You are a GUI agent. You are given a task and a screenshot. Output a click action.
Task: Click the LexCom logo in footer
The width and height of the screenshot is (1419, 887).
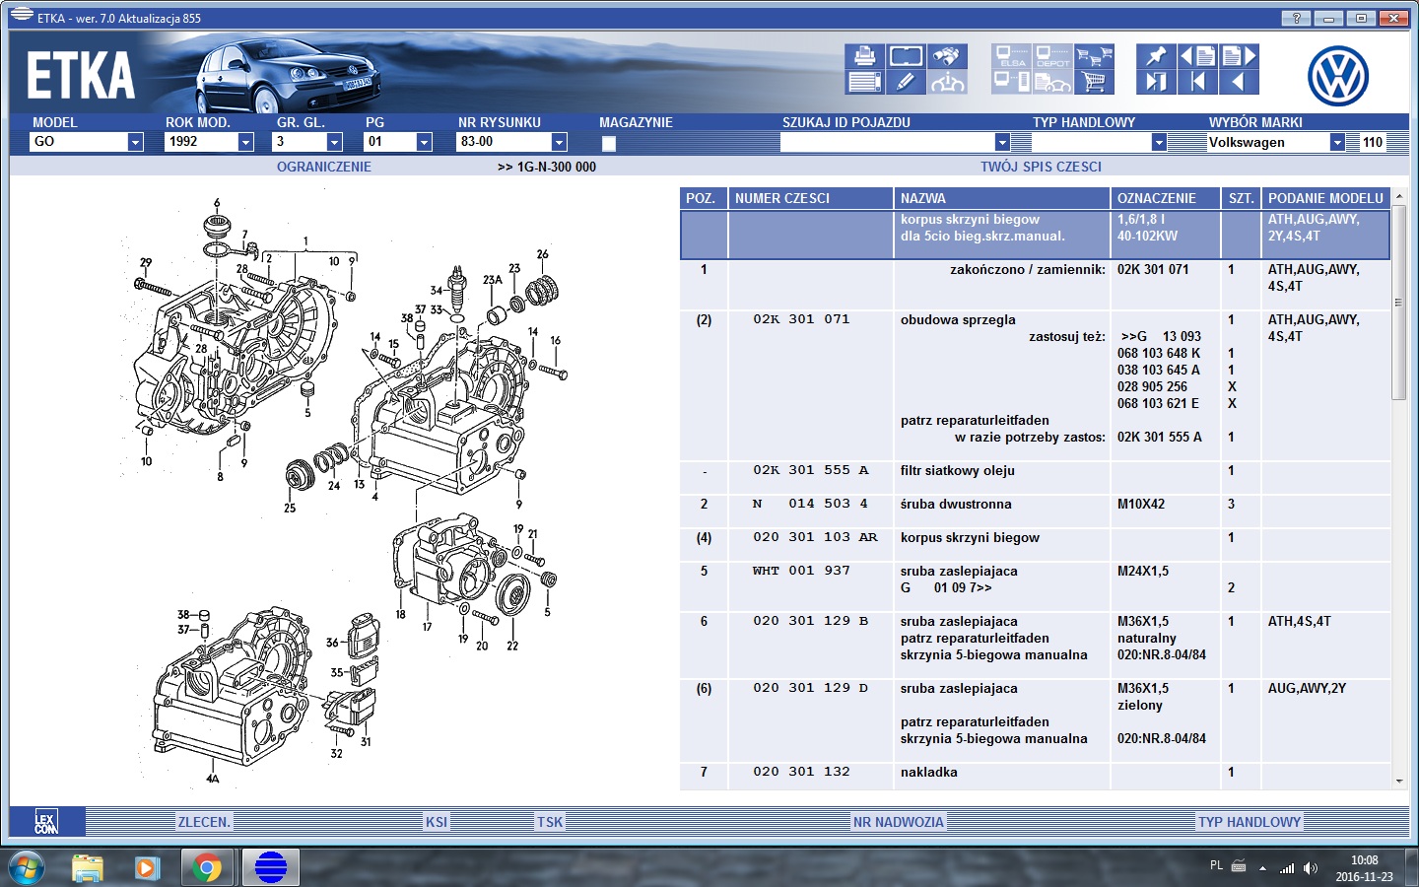pos(46,822)
